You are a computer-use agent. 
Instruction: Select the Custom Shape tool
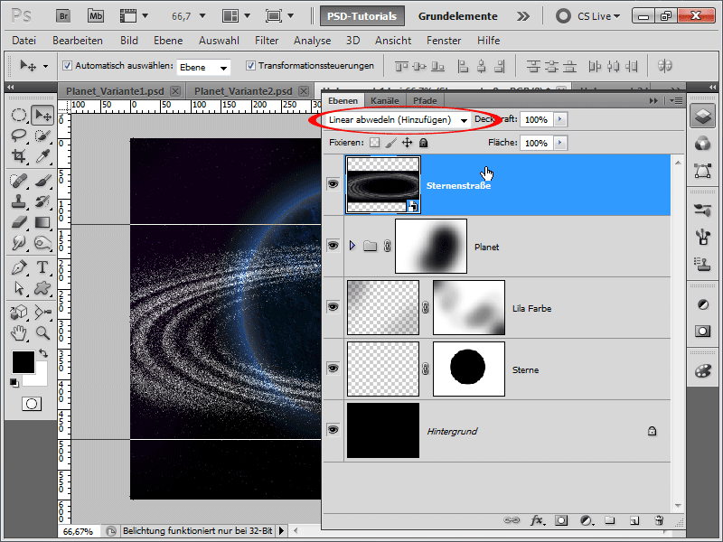(42, 288)
